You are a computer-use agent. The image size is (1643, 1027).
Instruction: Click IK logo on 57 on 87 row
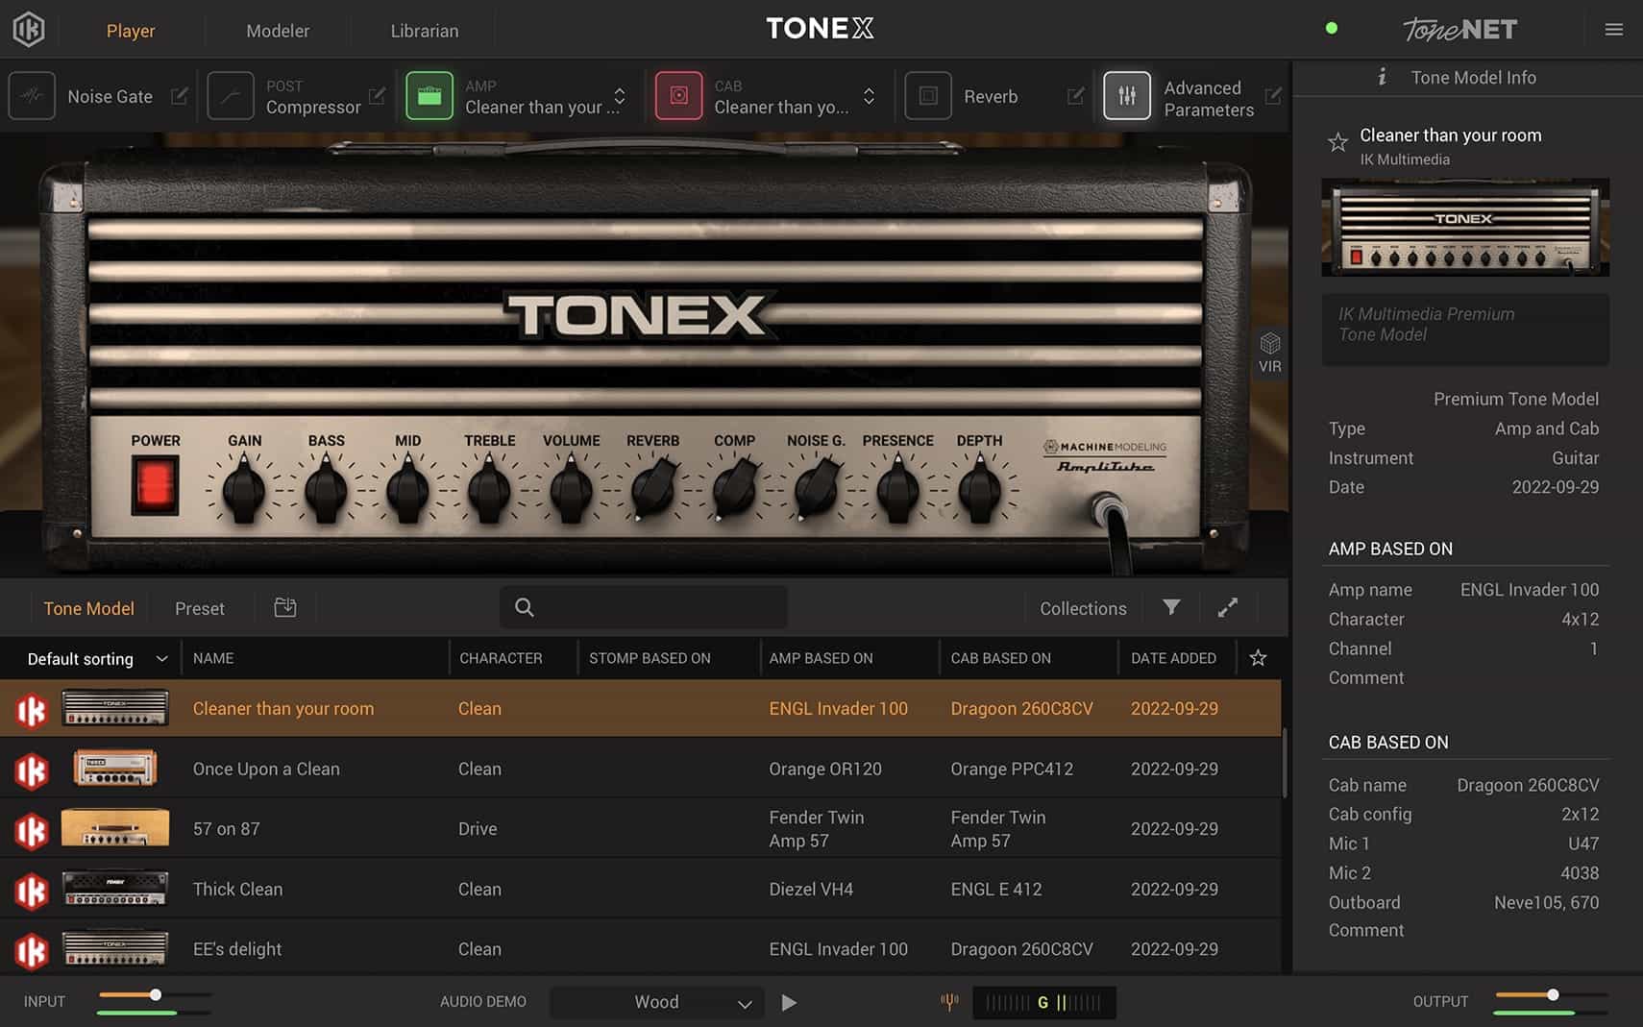point(32,831)
